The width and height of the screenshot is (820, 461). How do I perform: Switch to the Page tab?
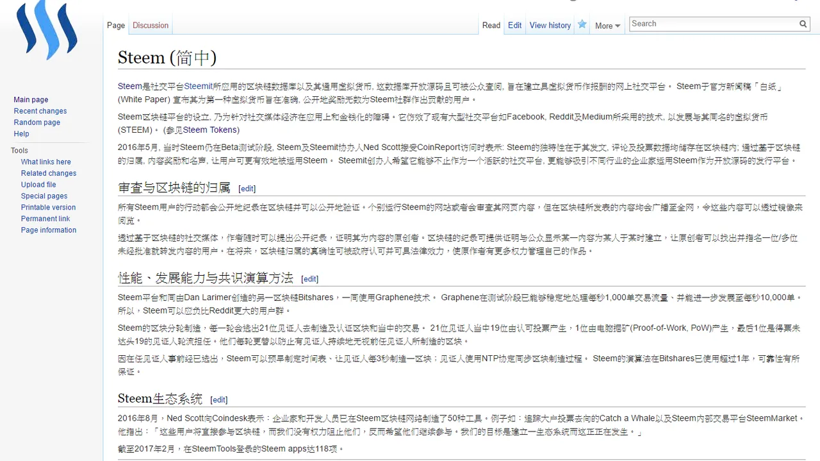116,26
